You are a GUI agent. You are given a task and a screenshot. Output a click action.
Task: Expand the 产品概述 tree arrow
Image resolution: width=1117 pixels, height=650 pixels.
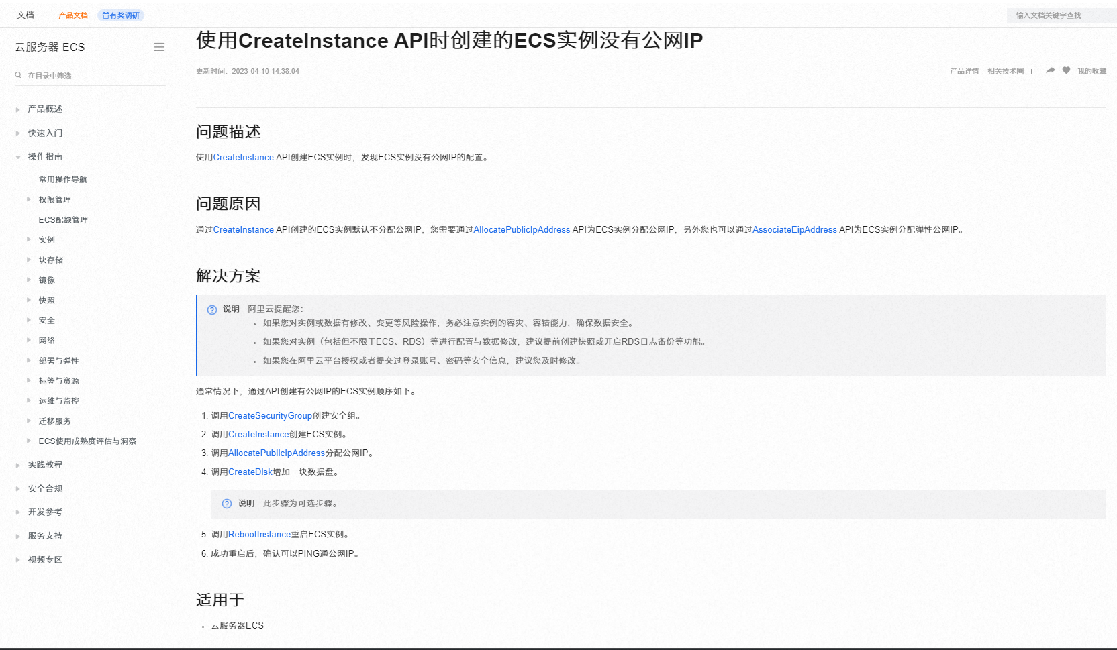tap(18, 109)
